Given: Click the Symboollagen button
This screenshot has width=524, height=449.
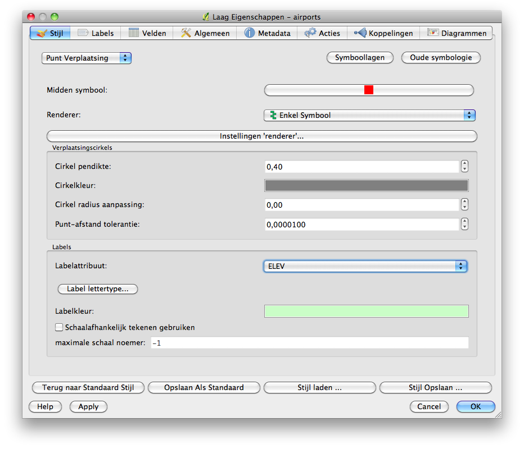Looking at the screenshot, I should pyautogui.click(x=360, y=57).
